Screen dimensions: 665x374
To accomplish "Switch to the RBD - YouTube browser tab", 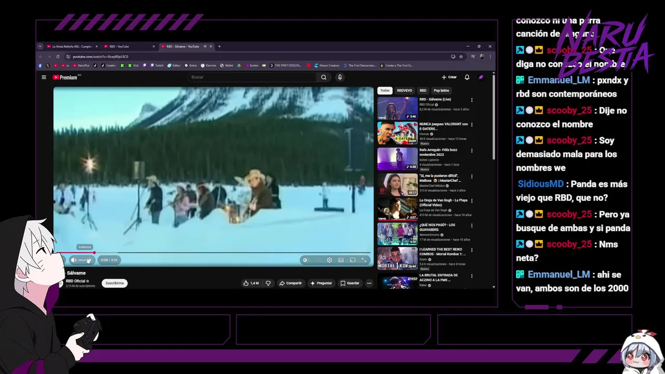I will coord(129,46).
